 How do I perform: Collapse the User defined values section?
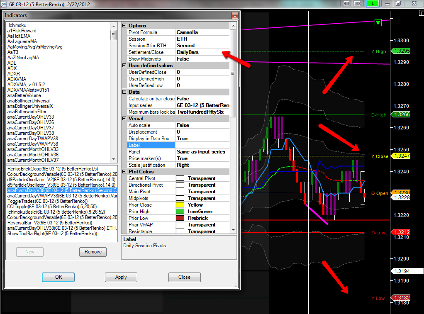coord(124,66)
